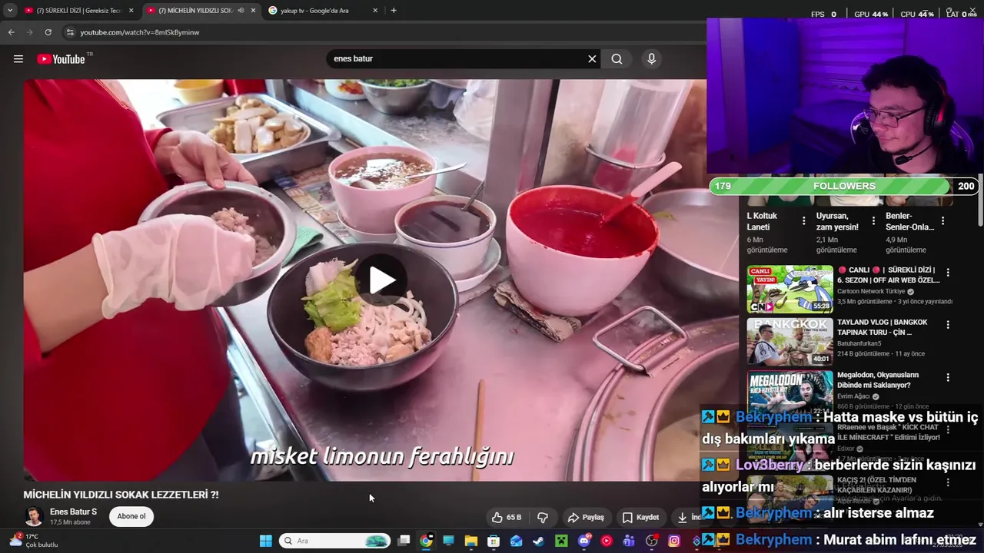Viewport: 984px width, 553px height.
Task: Save the video with Kaydet
Action: [x=640, y=517]
